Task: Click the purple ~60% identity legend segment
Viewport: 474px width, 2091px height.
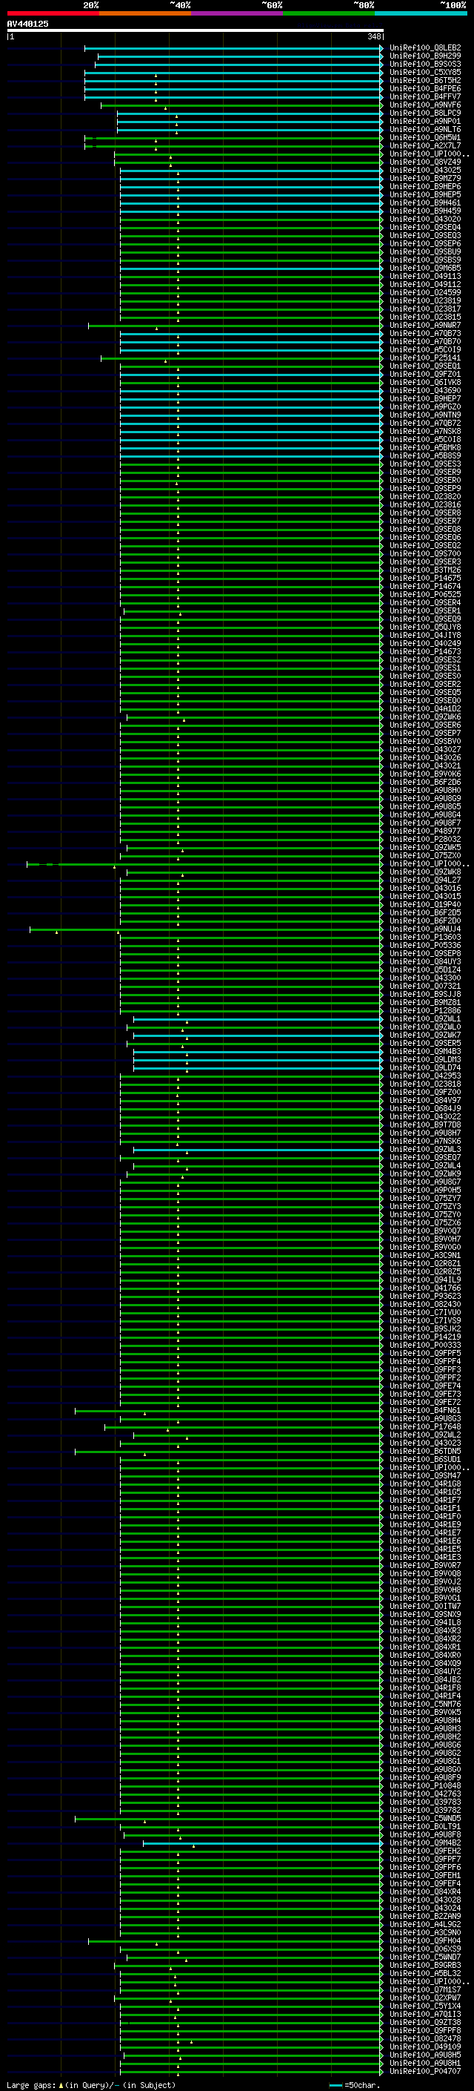Action: (236, 13)
